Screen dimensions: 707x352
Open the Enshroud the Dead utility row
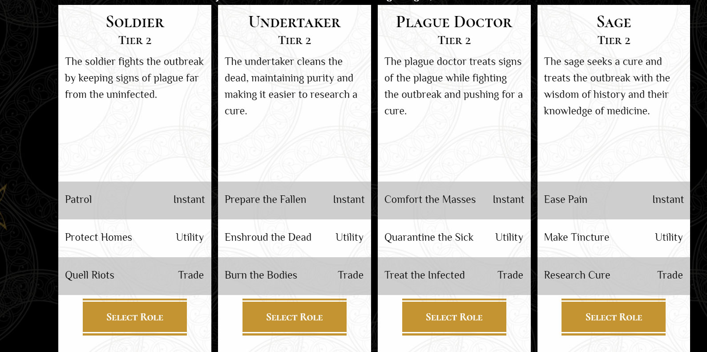(295, 238)
